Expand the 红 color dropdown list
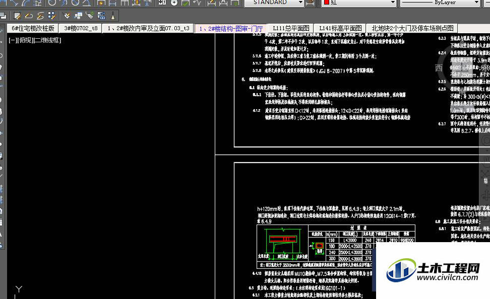Image resolution: width=490 pixels, height=299 pixels. coord(393,3)
